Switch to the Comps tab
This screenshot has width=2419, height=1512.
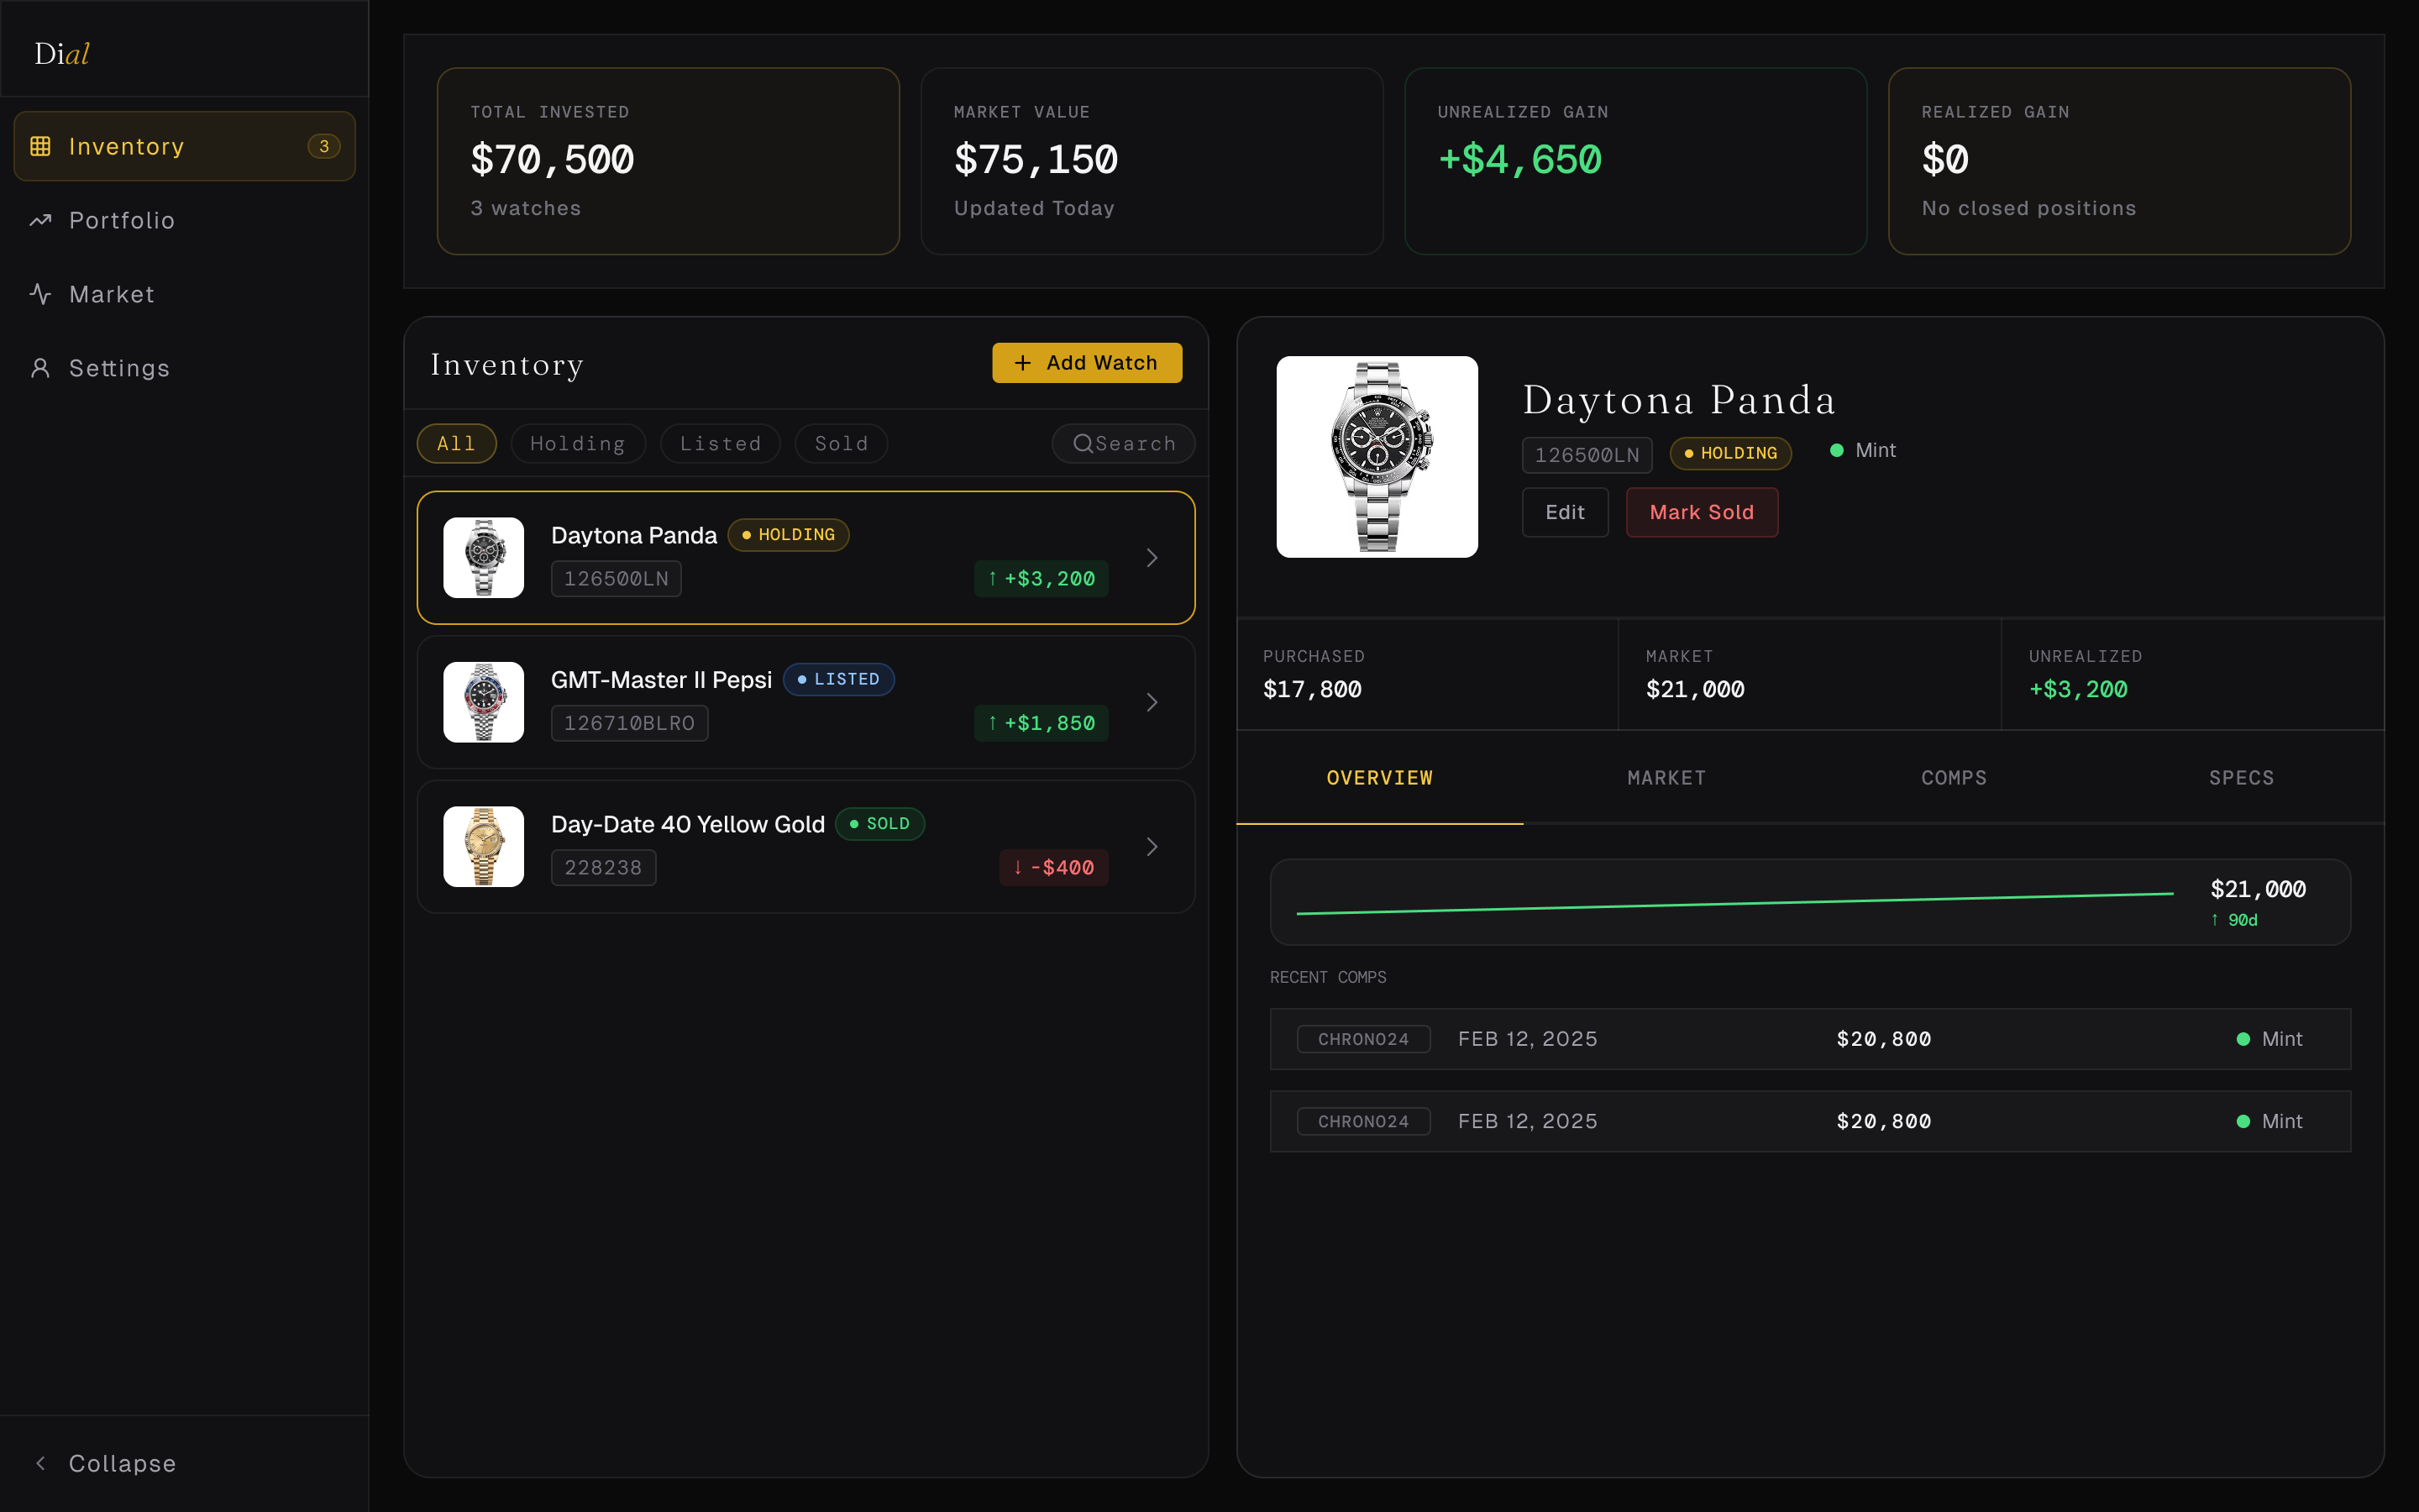point(1953,777)
